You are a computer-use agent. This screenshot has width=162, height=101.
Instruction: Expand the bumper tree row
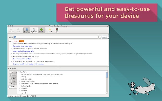20,88
